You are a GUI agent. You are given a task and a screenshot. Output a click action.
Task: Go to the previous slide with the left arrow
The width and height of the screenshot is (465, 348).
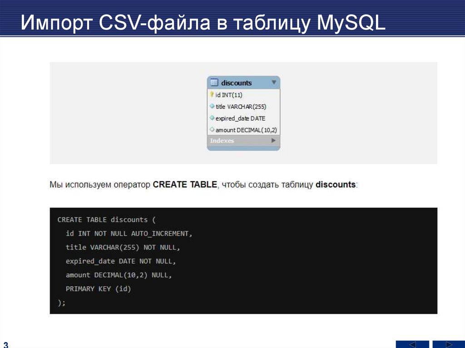coord(412,344)
